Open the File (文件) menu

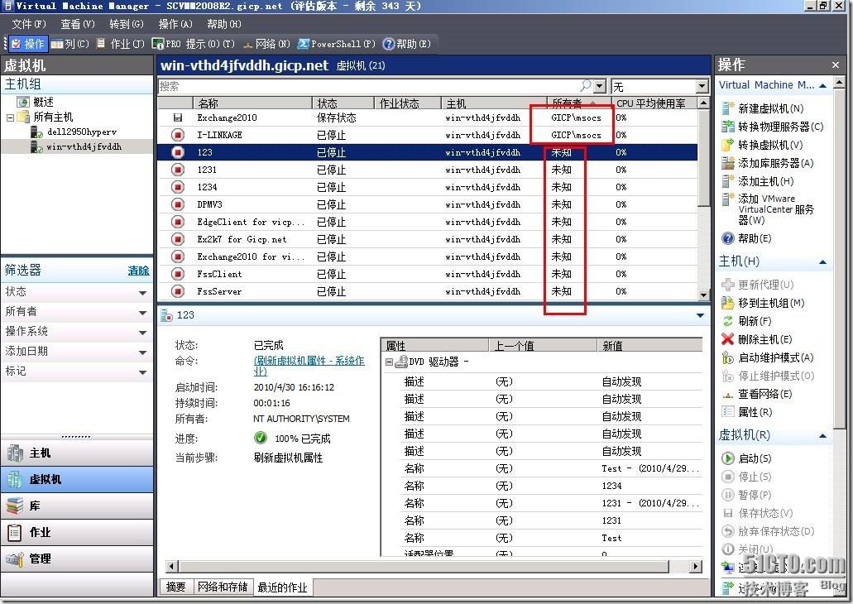29,24
